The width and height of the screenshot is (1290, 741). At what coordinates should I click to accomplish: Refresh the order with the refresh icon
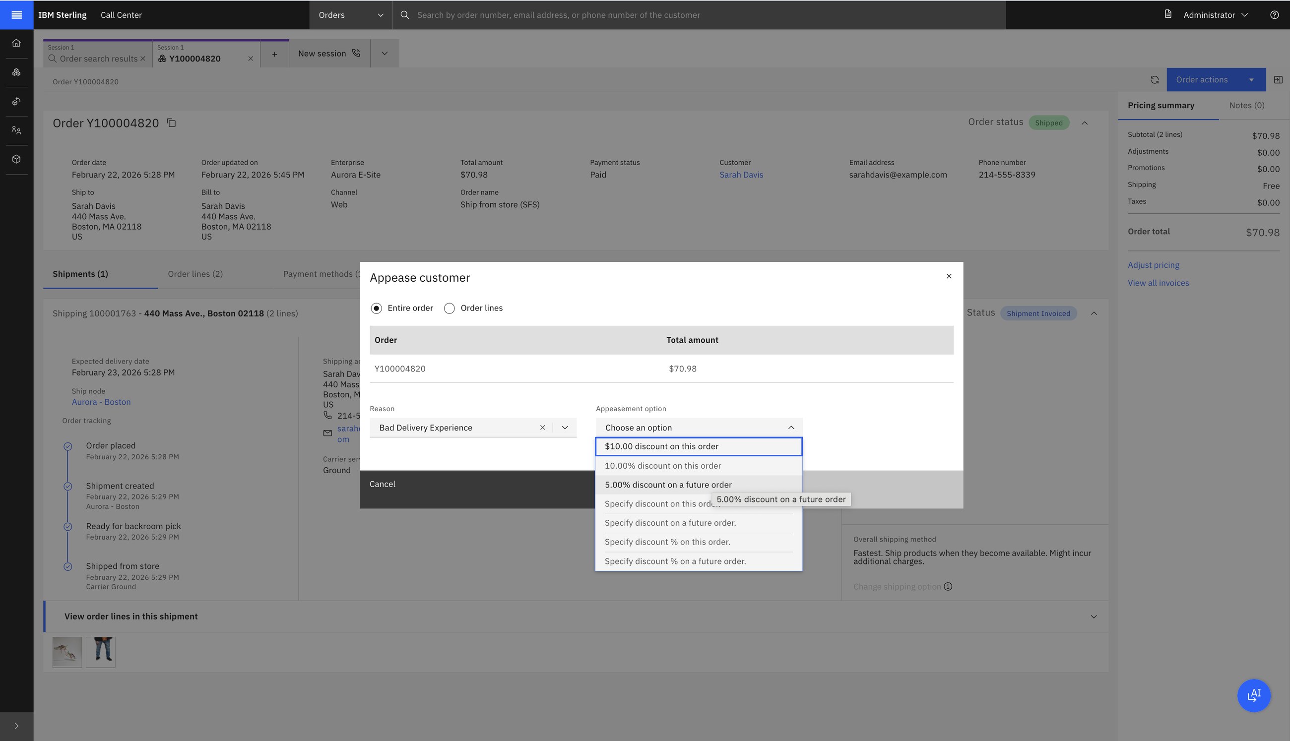(1155, 80)
